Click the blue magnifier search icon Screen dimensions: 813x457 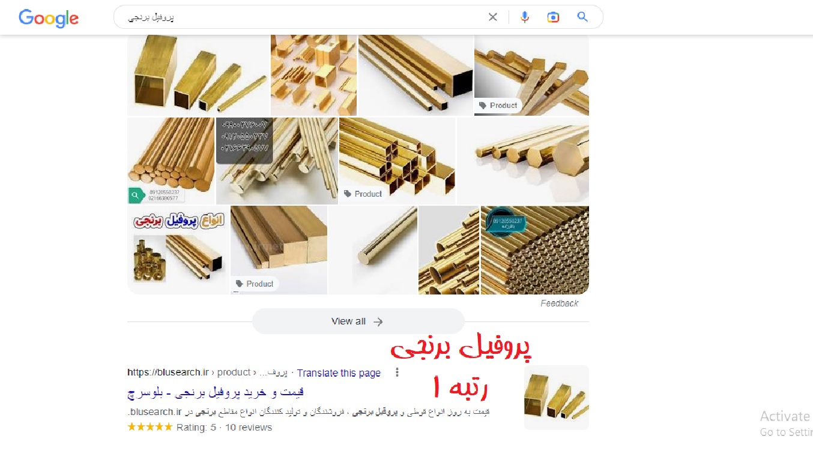582,17
